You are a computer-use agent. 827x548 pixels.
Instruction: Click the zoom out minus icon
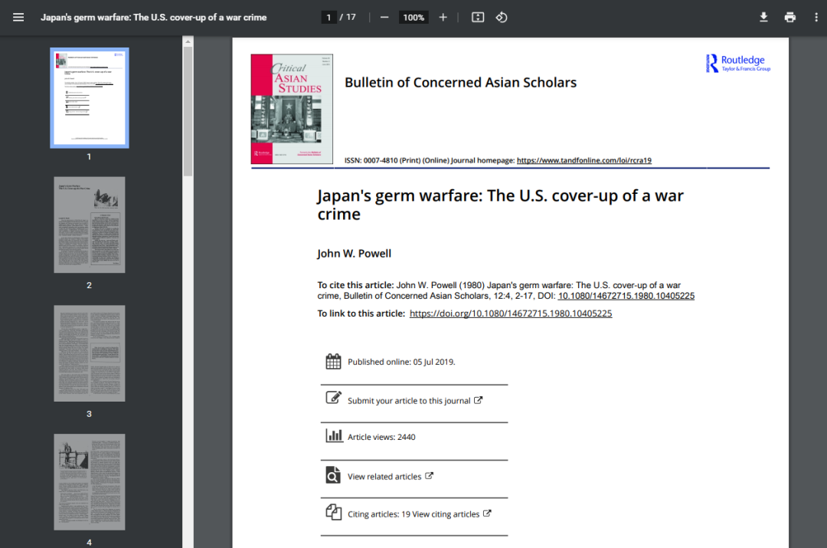[384, 17]
